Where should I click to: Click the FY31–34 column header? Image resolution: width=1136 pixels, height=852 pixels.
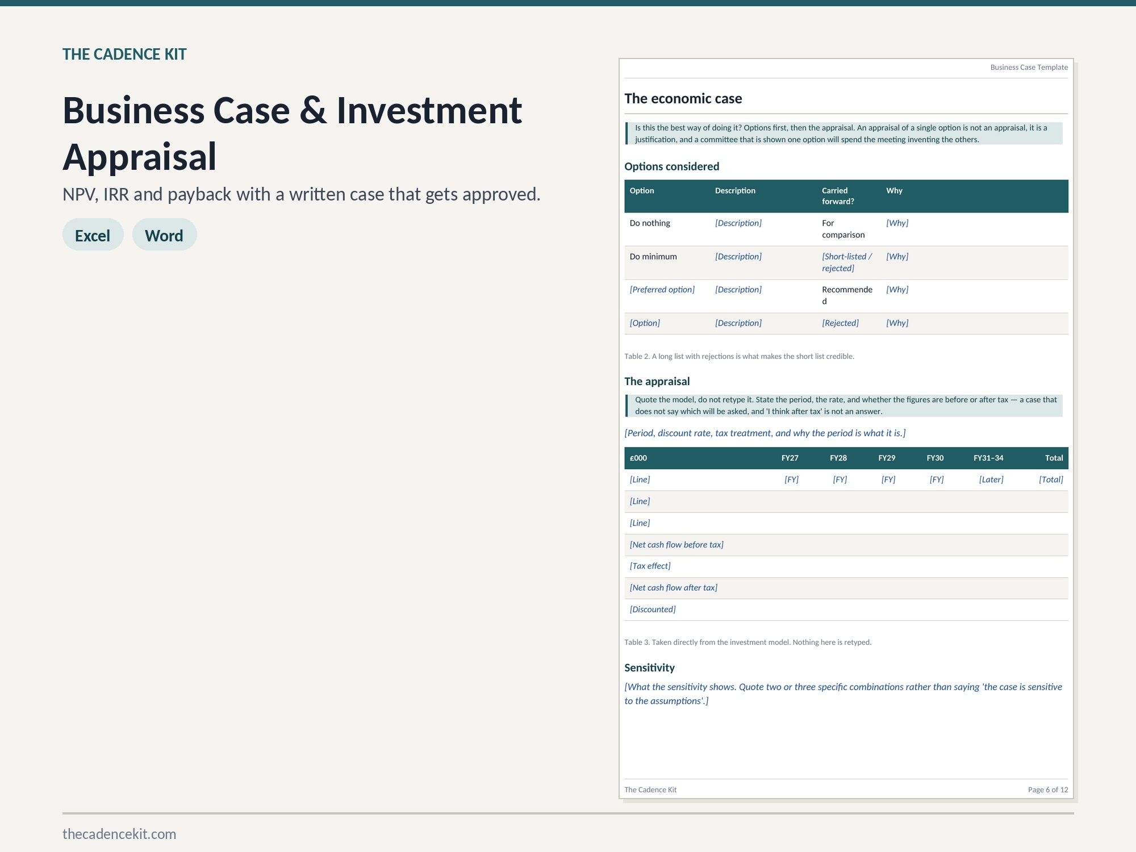(988, 458)
